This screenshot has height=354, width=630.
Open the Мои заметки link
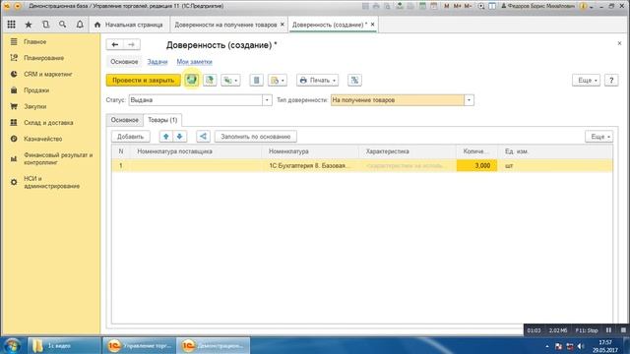tap(195, 61)
